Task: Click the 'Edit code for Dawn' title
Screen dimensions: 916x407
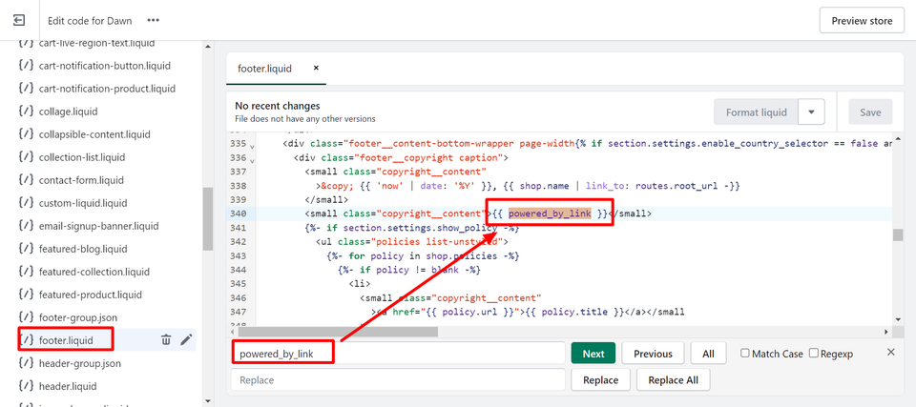Action: coord(90,20)
